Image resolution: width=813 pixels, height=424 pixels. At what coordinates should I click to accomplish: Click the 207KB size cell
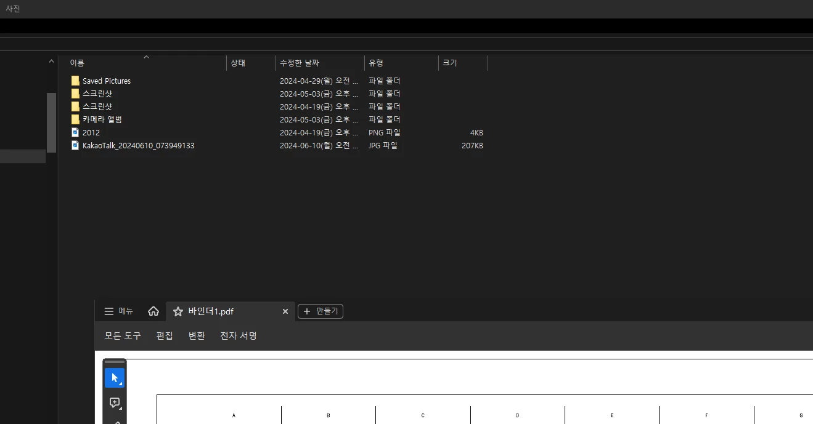tap(472, 145)
